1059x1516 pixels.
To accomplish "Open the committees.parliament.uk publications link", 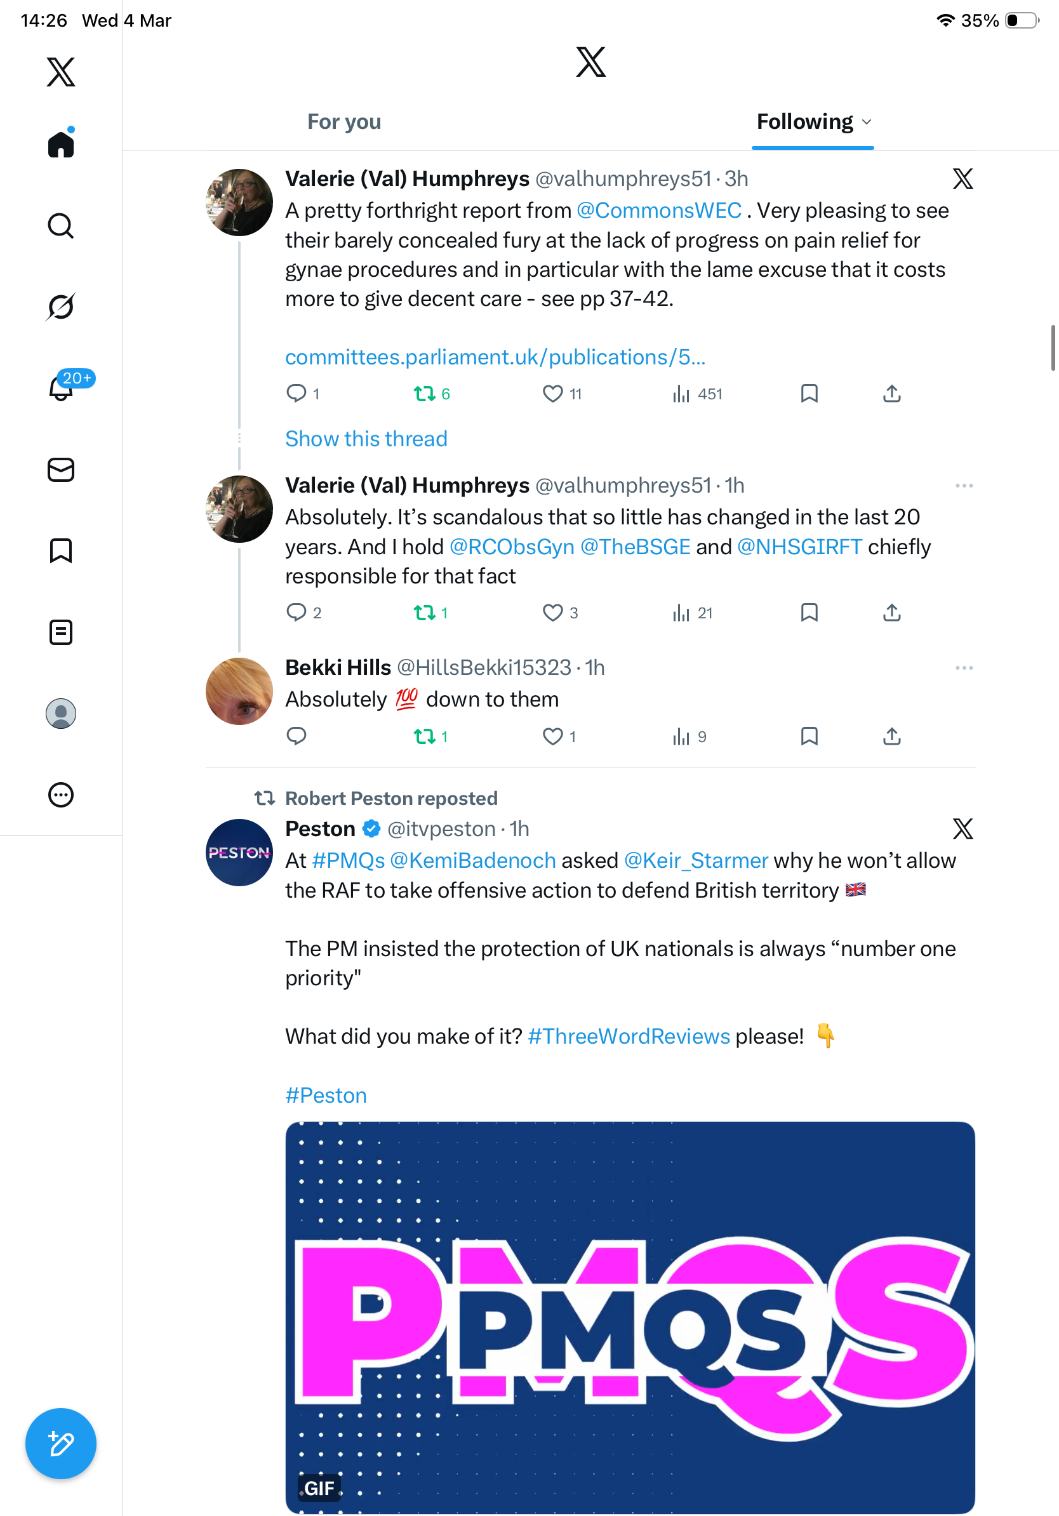I will pyautogui.click(x=495, y=357).
